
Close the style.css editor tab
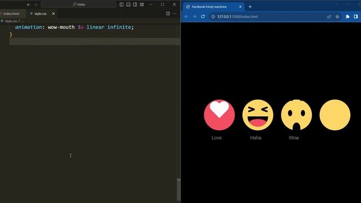pyautogui.click(x=54, y=14)
